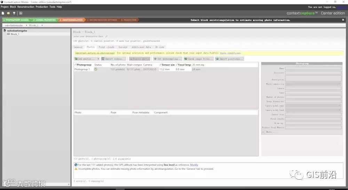Viewport: 348px width, 190px height.
Task: Select the Photos tab
Action: (90, 47)
